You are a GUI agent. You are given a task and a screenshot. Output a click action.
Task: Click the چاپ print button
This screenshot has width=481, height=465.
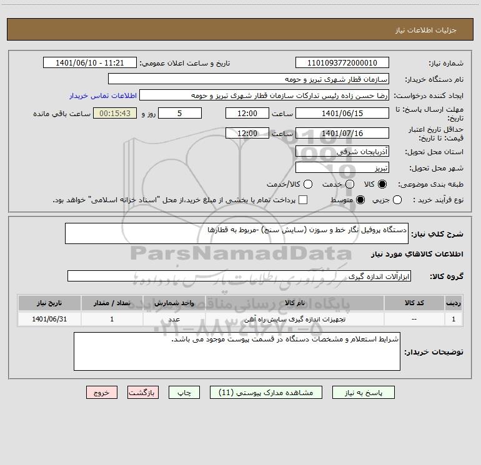[x=184, y=393]
